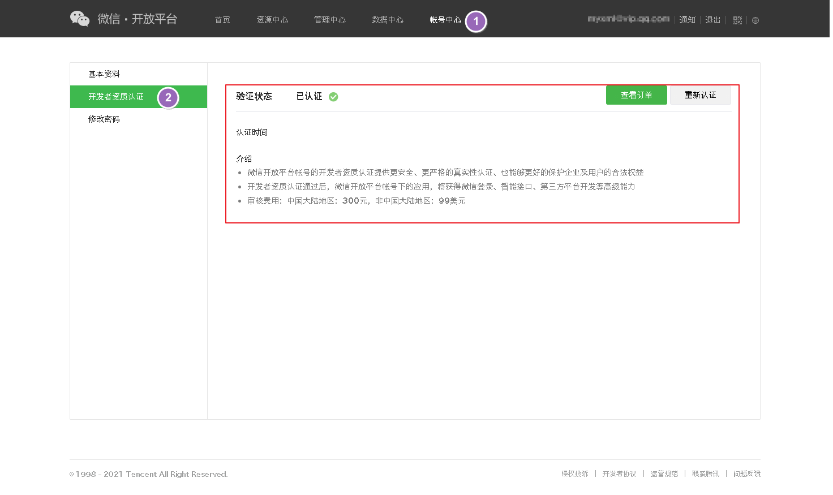The height and width of the screenshot is (495, 833).
Task: Go to 首页 in top navigation
Action: [222, 20]
